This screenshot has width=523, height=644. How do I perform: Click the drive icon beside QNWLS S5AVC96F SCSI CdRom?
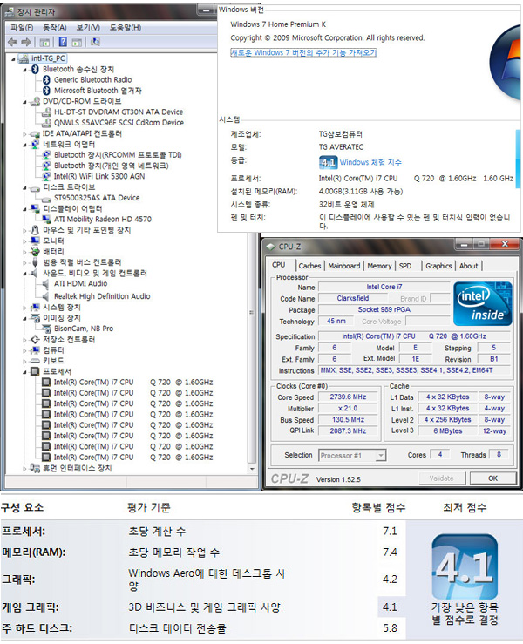click(x=47, y=122)
